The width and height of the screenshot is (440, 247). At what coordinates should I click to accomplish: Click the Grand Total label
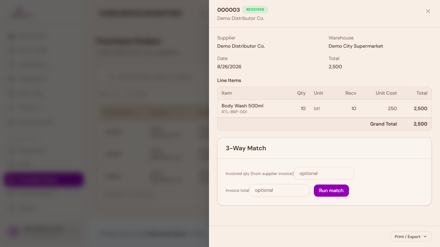point(383,124)
